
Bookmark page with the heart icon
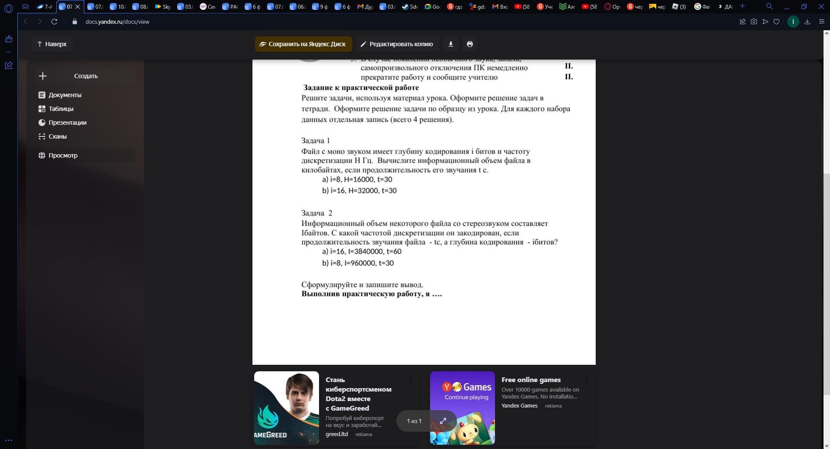coord(776,22)
